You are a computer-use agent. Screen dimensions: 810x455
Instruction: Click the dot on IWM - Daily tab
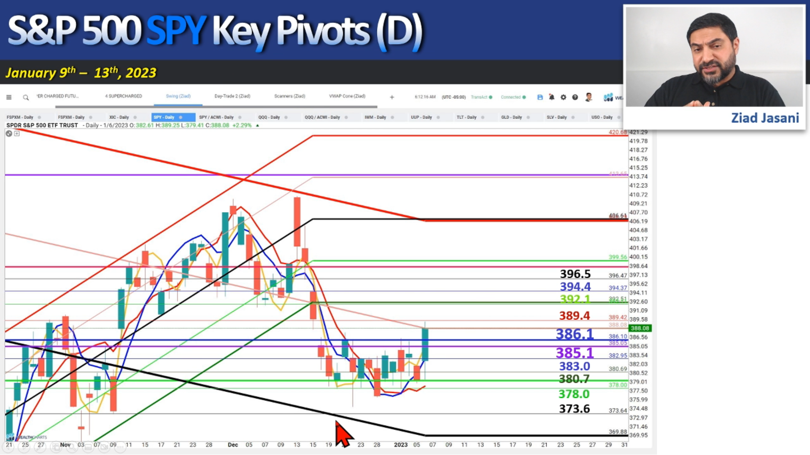point(392,118)
